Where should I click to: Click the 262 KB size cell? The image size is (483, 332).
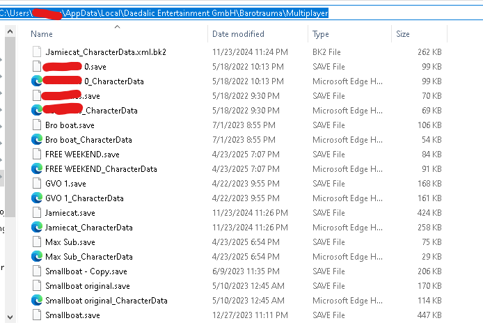(429, 52)
